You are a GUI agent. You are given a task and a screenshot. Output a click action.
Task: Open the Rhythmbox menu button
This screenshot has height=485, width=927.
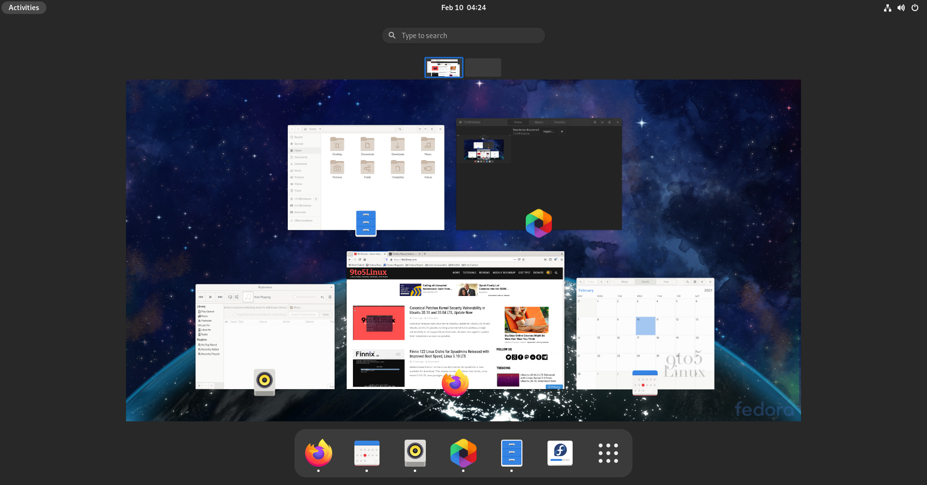click(330, 297)
